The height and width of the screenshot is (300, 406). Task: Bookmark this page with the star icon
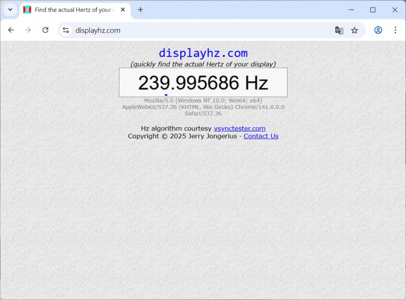click(x=355, y=30)
